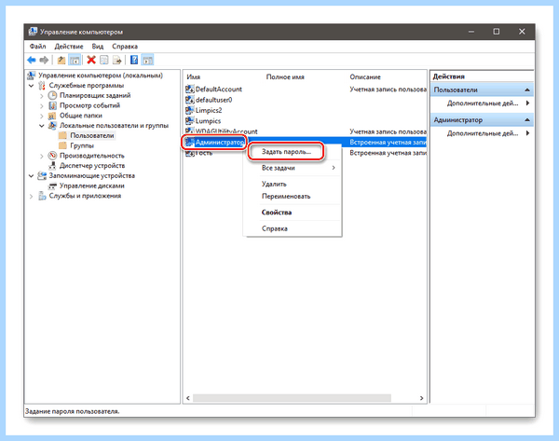
Task: Click the Группы folder icon
Action: tap(62, 145)
